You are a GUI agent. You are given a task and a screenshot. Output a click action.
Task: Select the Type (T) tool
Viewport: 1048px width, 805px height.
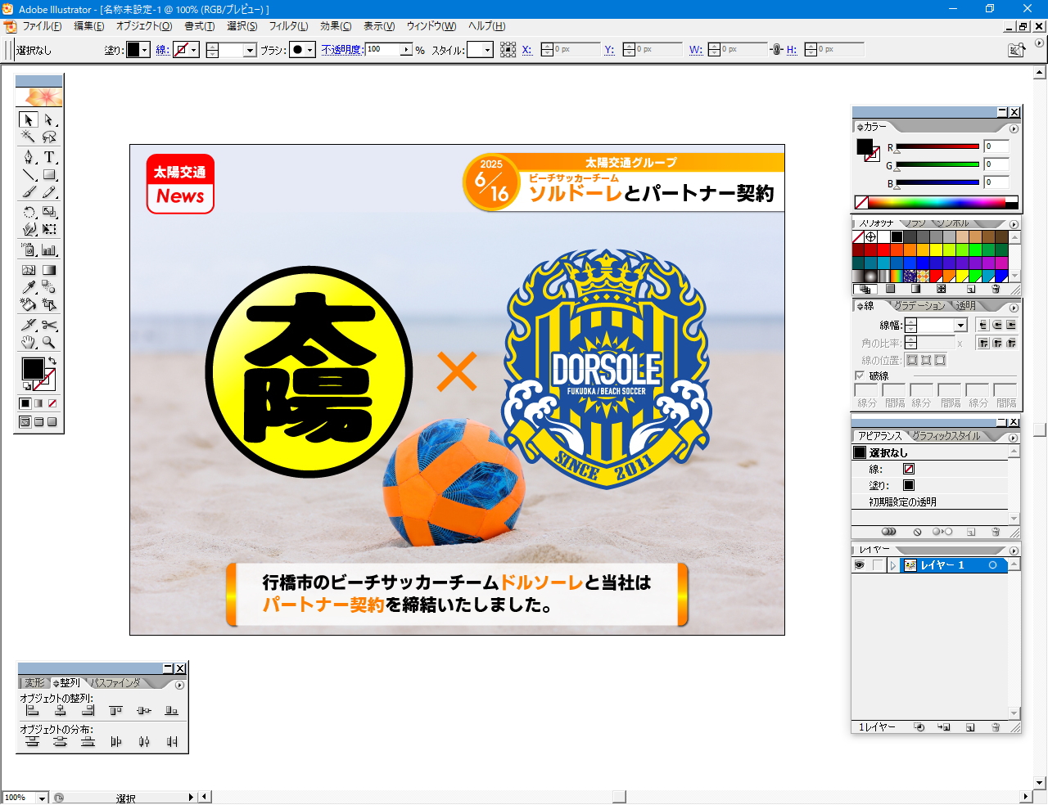pos(49,157)
